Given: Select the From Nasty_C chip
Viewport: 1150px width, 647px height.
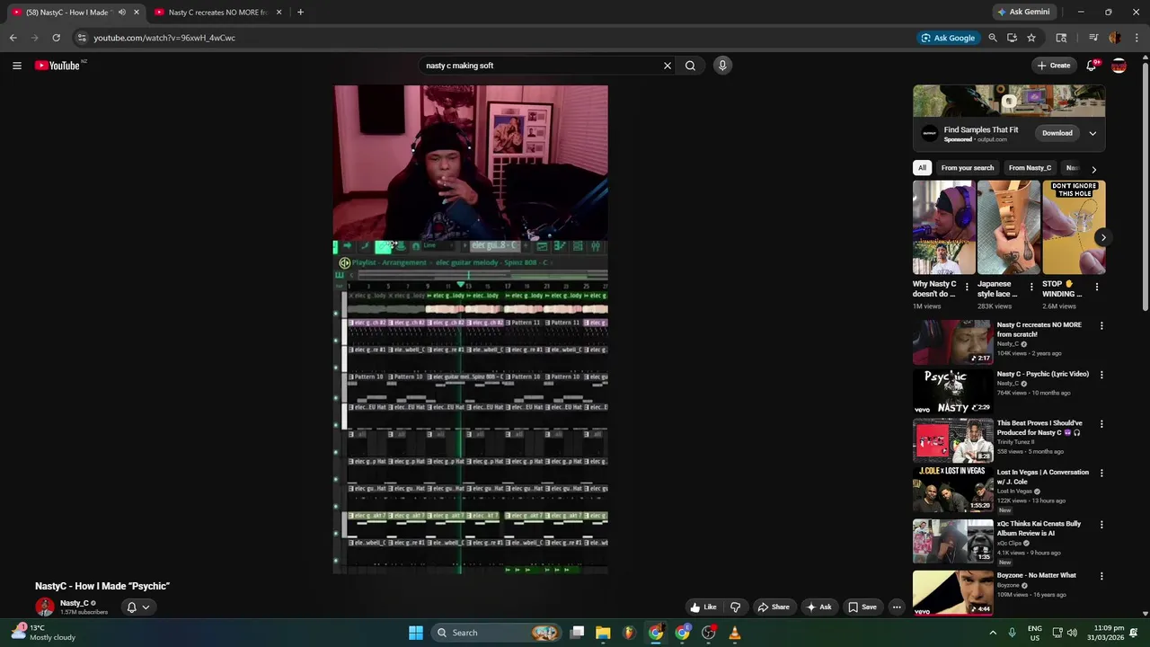Looking at the screenshot, I should pos(1030,168).
